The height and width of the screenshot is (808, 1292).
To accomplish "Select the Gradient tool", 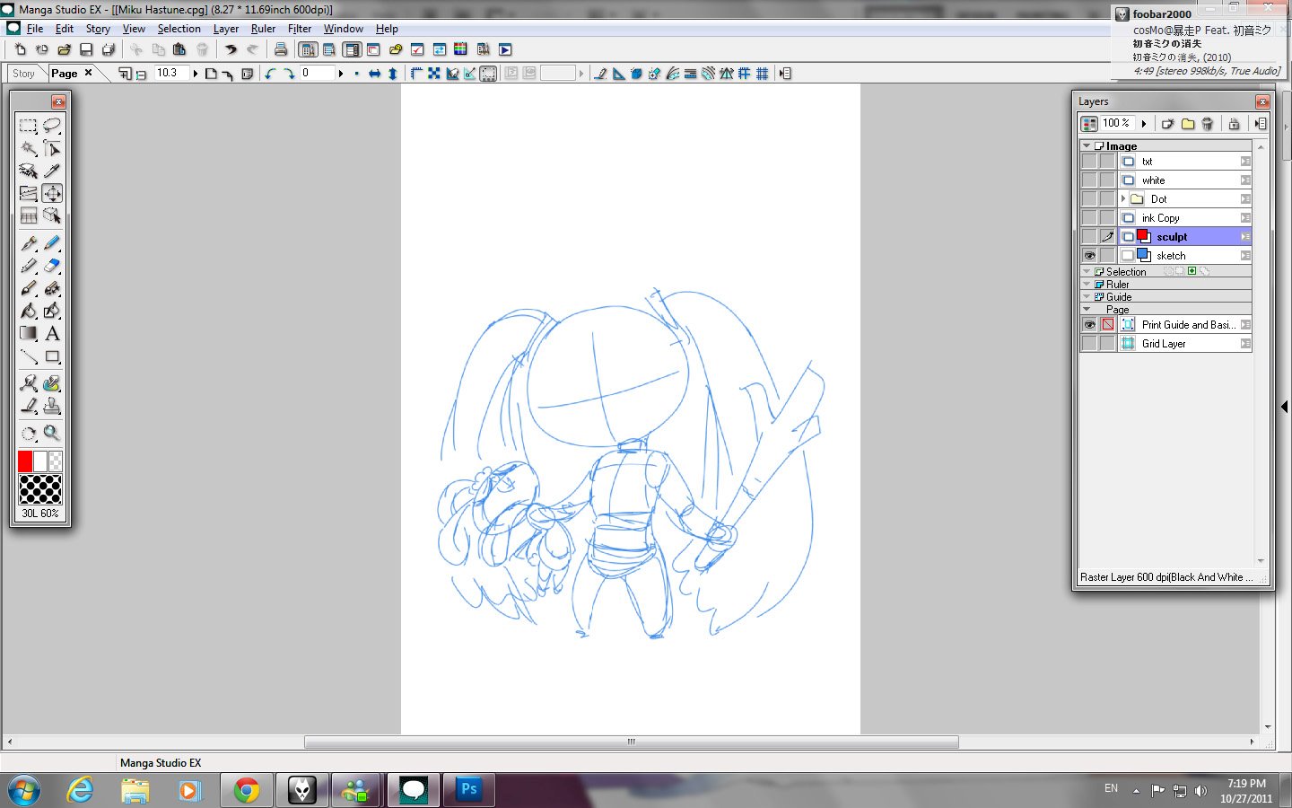I will point(29,333).
